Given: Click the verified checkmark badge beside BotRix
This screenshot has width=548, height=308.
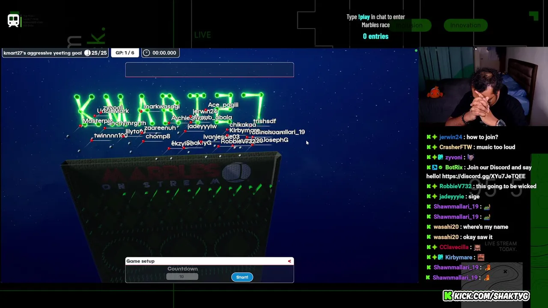Looking at the screenshot, I should pyautogui.click(x=441, y=168).
